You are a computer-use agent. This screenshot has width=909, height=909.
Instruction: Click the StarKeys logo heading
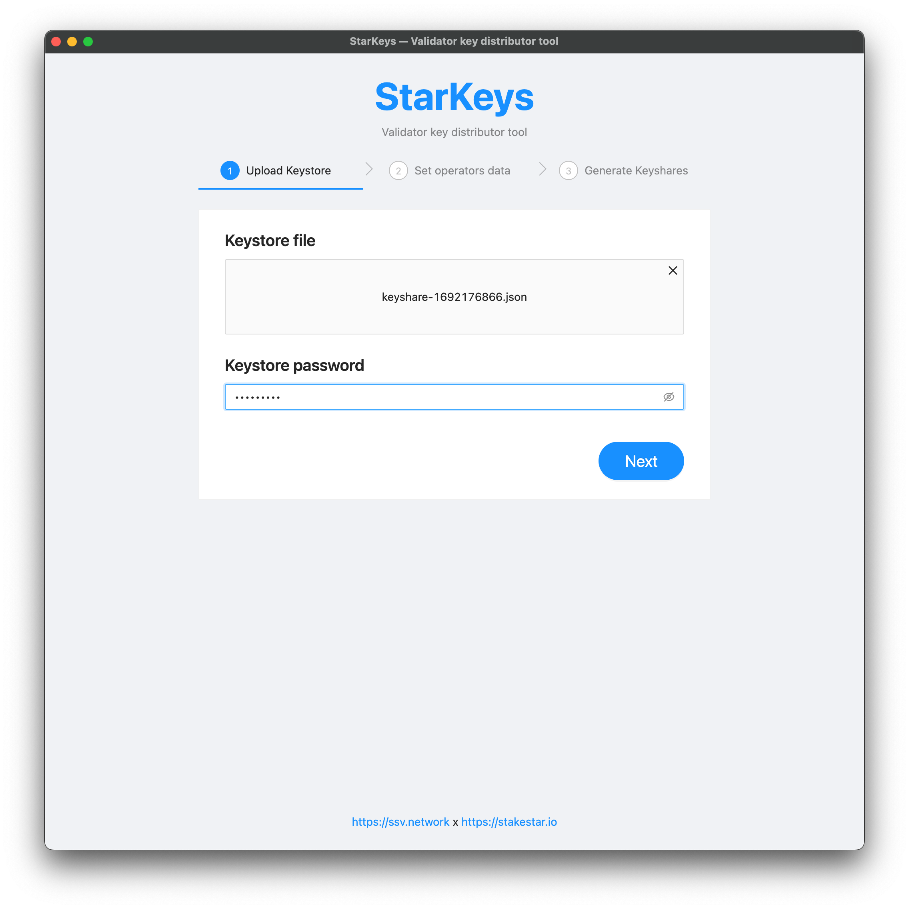point(454,97)
